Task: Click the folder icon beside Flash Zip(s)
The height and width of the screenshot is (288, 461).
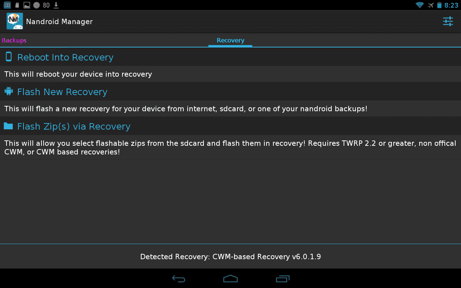Action: [x=8, y=126]
